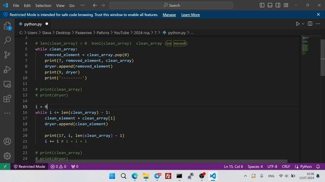325x182 pixels.
Task: Open the File menu
Action: pyautogui.click(x=16, y=6)
